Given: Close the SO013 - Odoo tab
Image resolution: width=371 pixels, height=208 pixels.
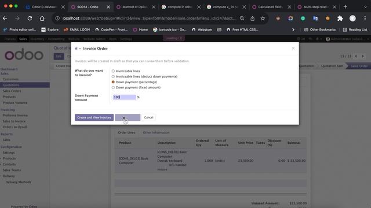Looking at the screenshot, I should 108,7.
